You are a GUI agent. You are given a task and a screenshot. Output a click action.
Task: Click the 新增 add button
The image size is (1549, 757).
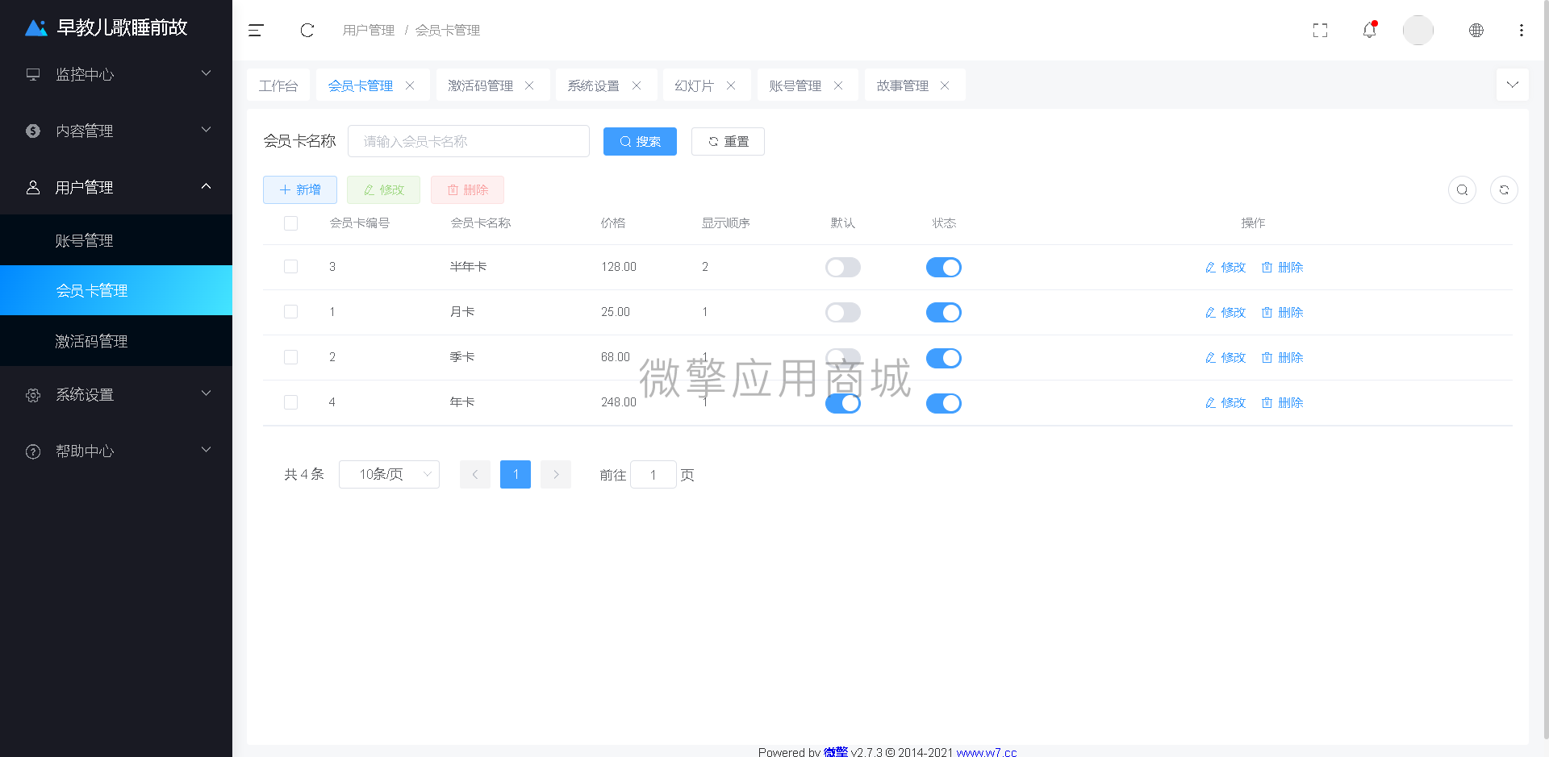coord(300,190)
